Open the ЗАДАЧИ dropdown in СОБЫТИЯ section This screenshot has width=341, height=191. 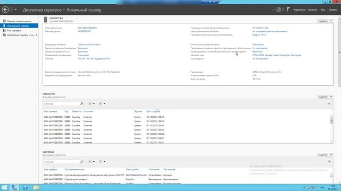325,97
